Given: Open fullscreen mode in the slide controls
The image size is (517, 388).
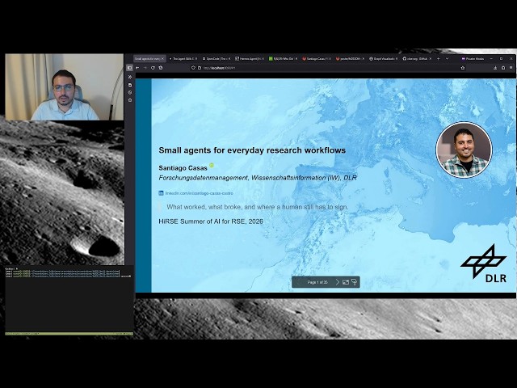Looking at the screenshot, I should point(346,282).
